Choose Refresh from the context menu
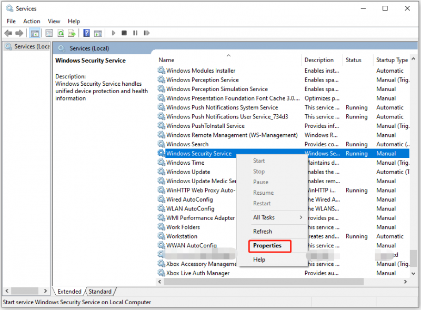 coord(263,231)
